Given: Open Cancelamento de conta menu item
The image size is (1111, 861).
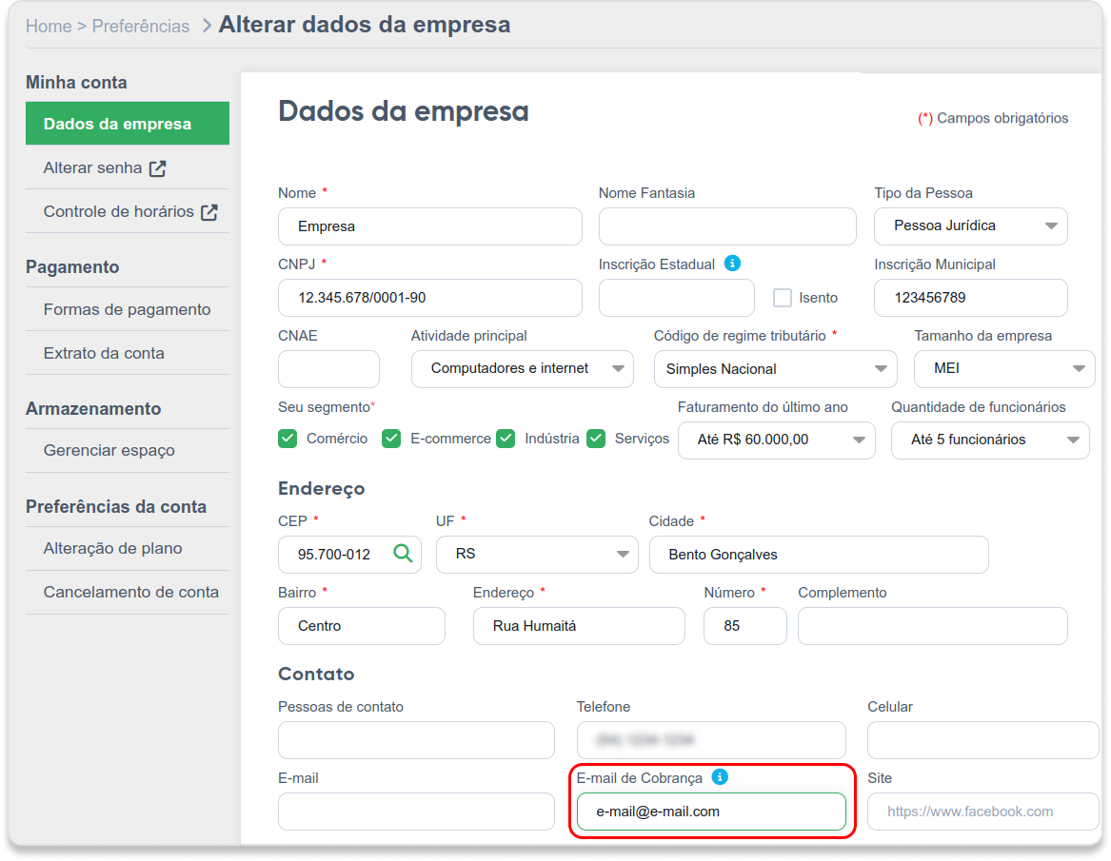Looking at the screenshot, I should pos(128,593).
